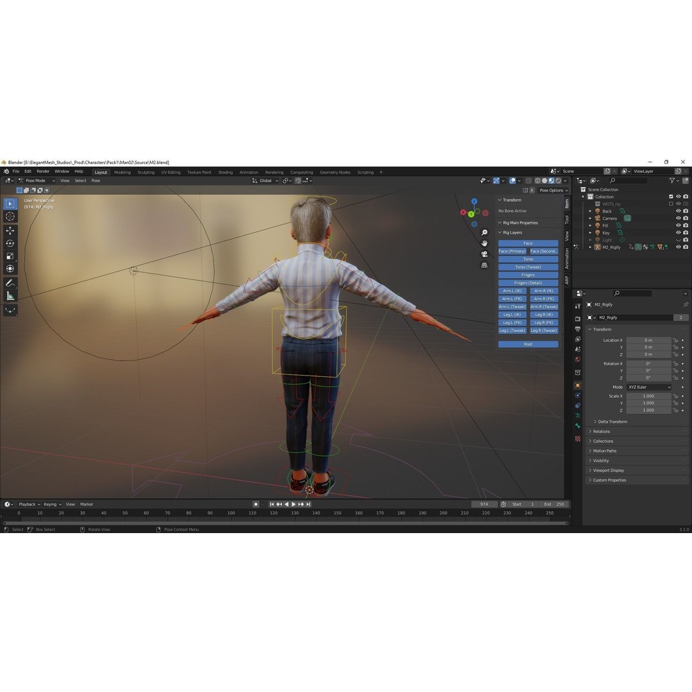Collapse Rig Layers panel

click(512, 233)
